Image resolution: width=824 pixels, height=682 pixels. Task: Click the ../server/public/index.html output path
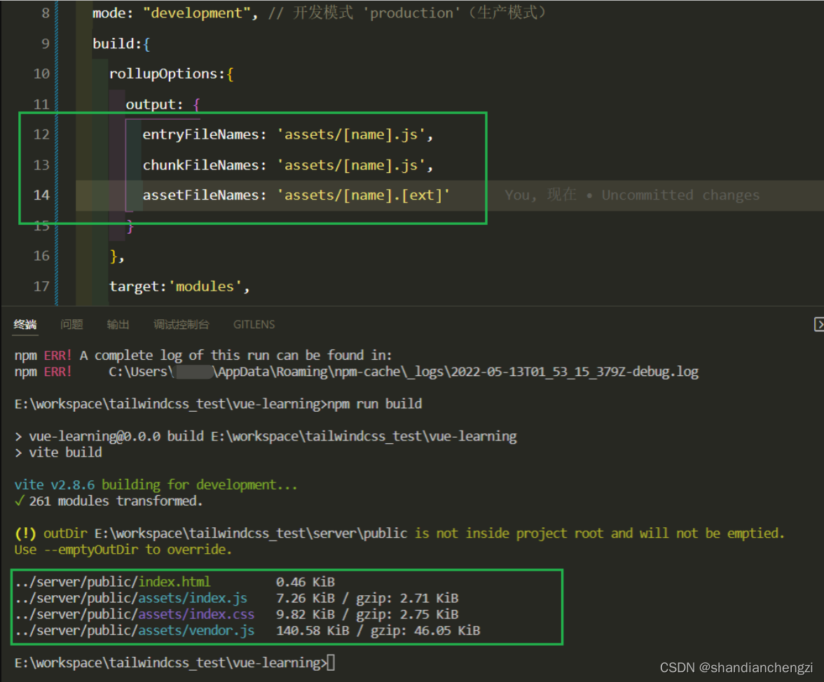click(x=112, y=581)
